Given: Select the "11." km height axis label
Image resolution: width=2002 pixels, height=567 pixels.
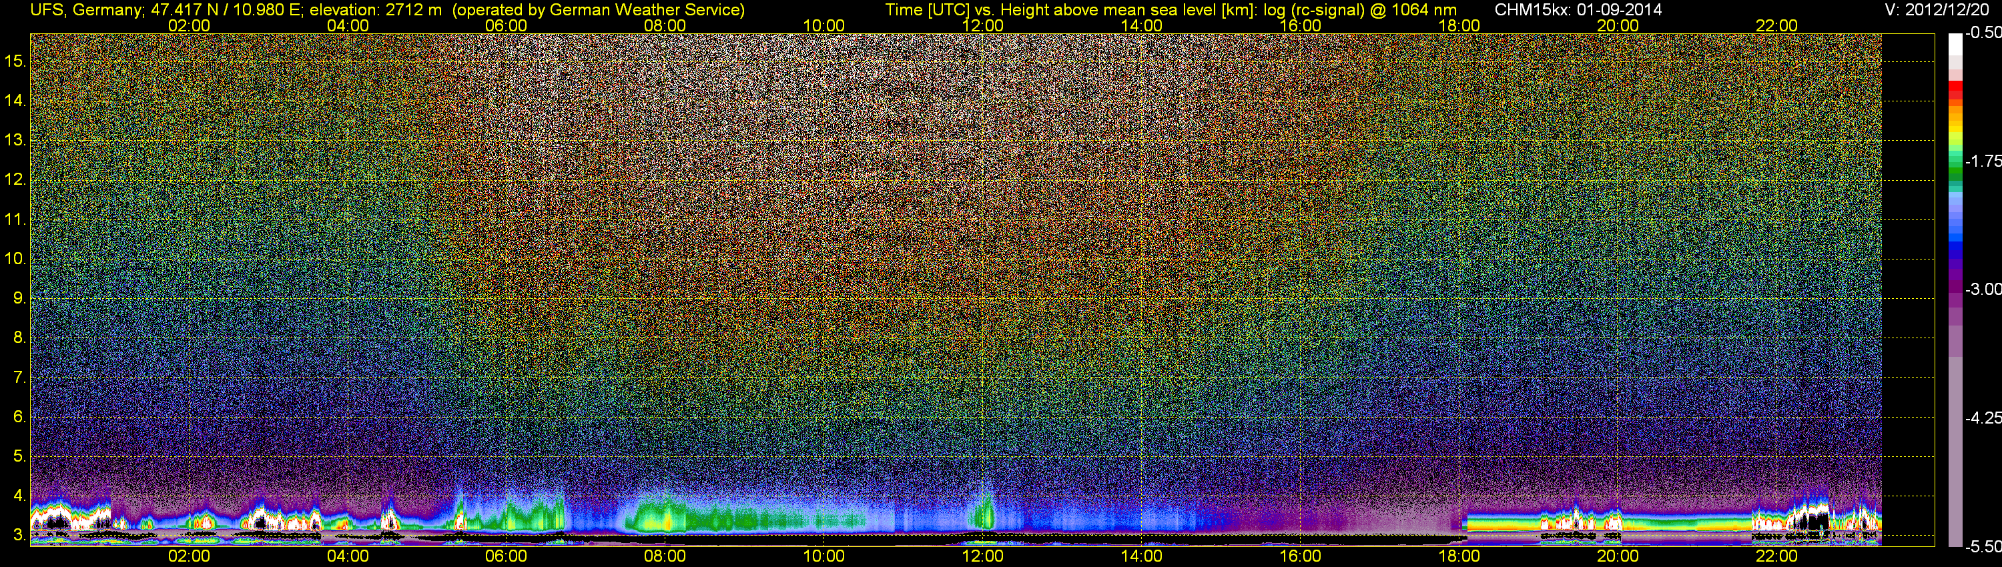Looking at the screenshot, I should pos(15,219).
